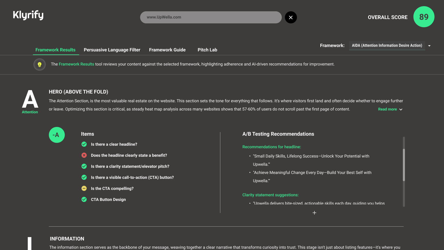Select 'Is there a clarity statement/elevator pitch?'
Screen dimensions: 444x250
[130, 166]
